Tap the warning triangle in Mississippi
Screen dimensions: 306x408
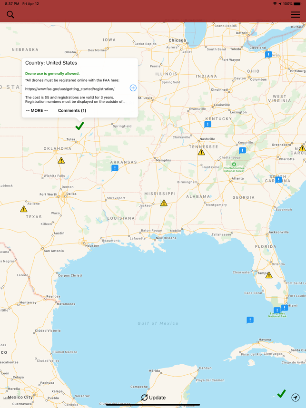pos(164,203)
